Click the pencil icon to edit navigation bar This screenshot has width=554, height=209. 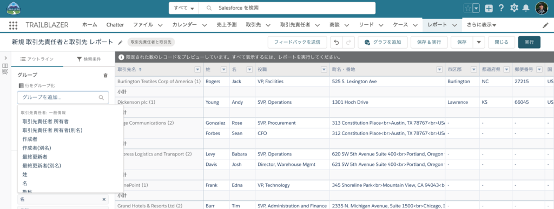(x=545, y=25)
